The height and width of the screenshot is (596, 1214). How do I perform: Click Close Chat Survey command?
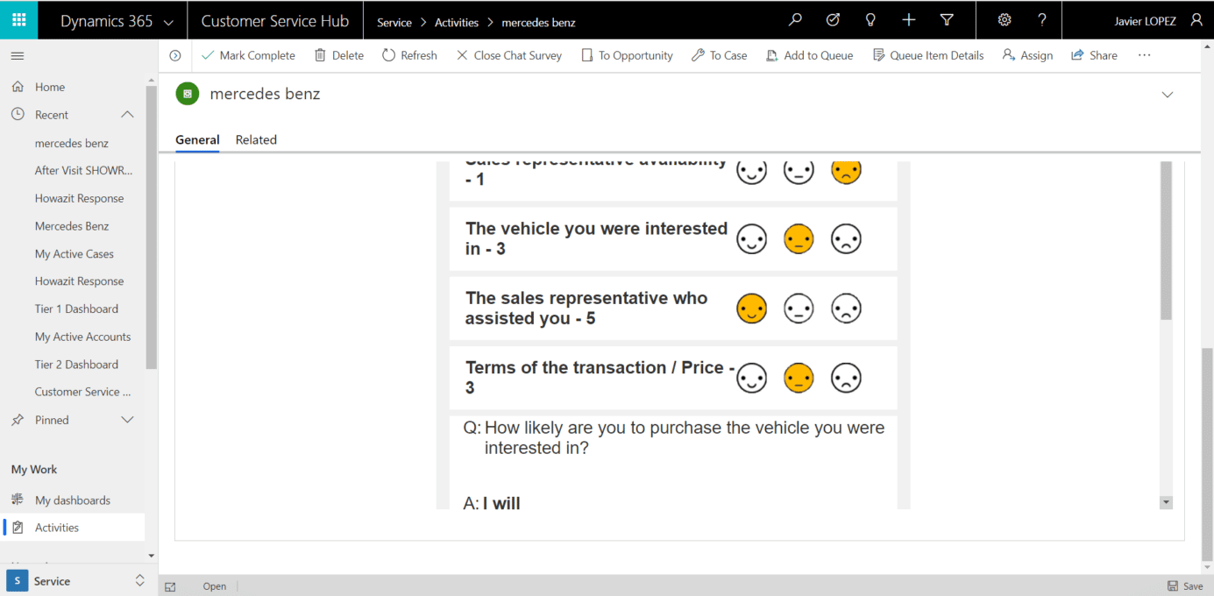[x=509, y=55]
